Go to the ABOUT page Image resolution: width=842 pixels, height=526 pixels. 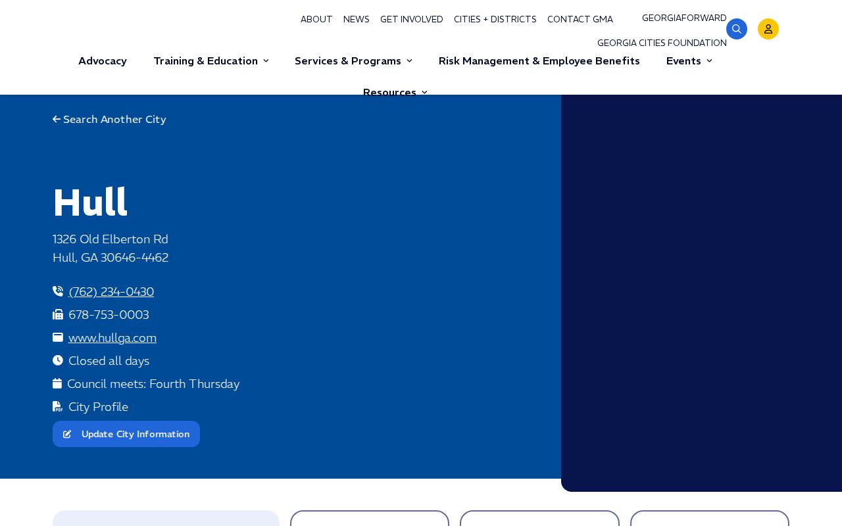tap(316, 20)
